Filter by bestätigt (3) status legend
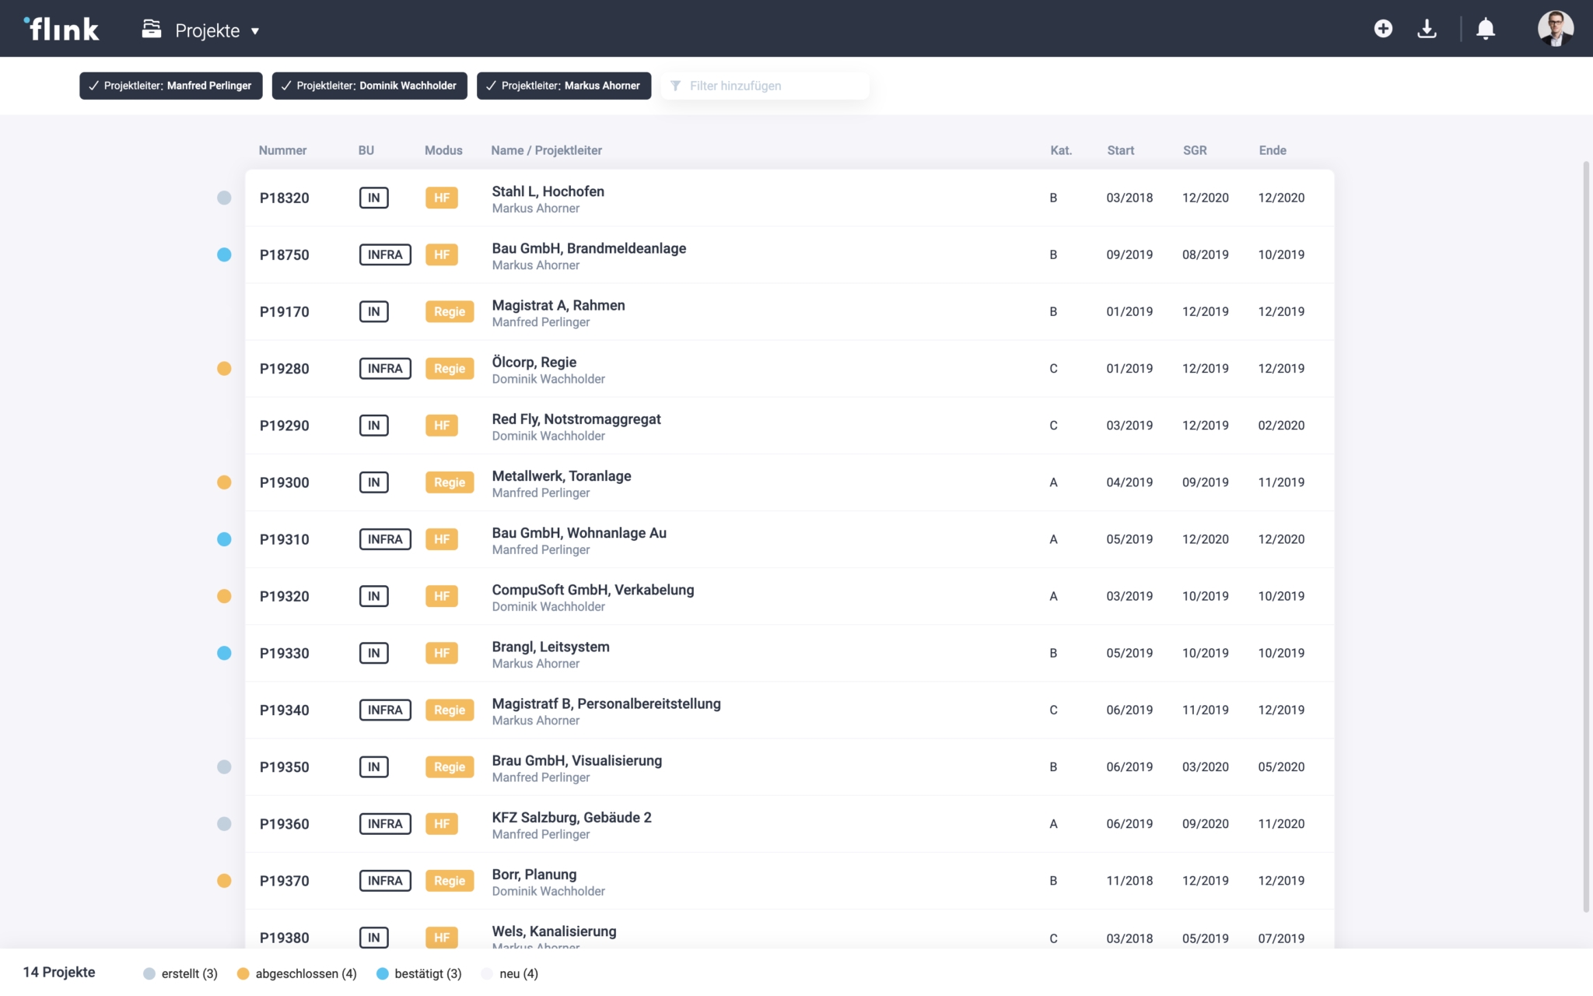 (418, 973)
